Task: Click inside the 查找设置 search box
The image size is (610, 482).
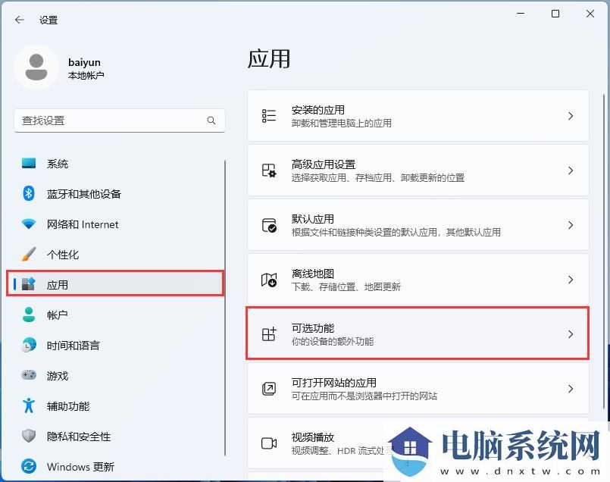Action: pos(114,121)
